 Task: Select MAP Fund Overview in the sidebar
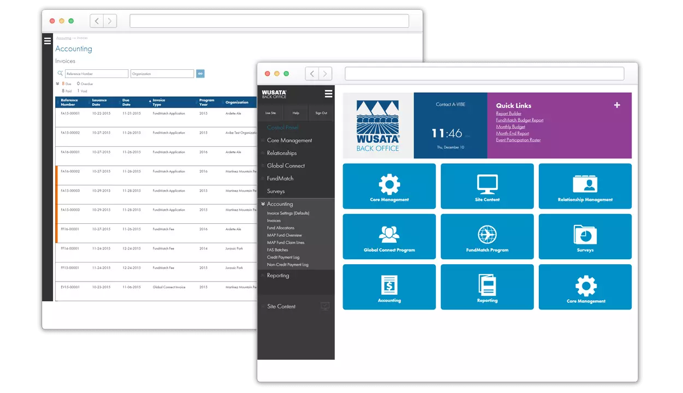(x=284, y=235)
